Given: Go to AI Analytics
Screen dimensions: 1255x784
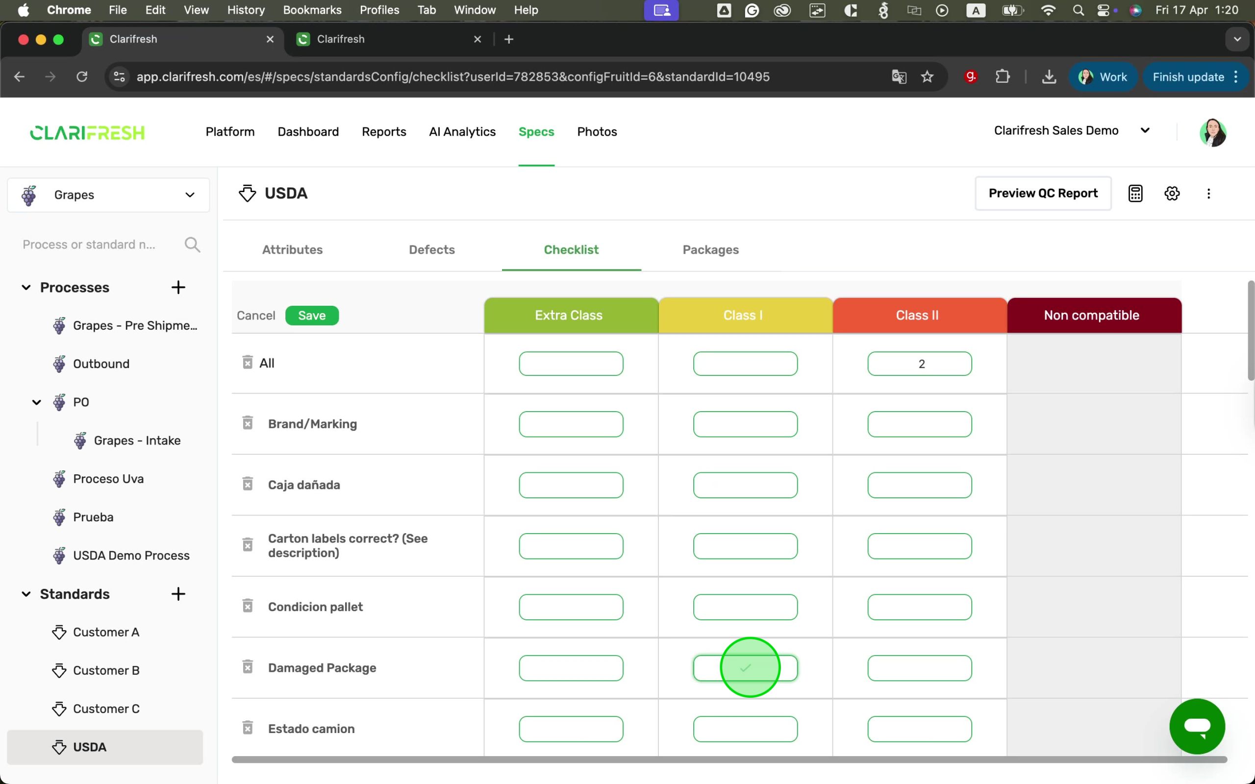Looking at the screenshot, I should point(462,132).
